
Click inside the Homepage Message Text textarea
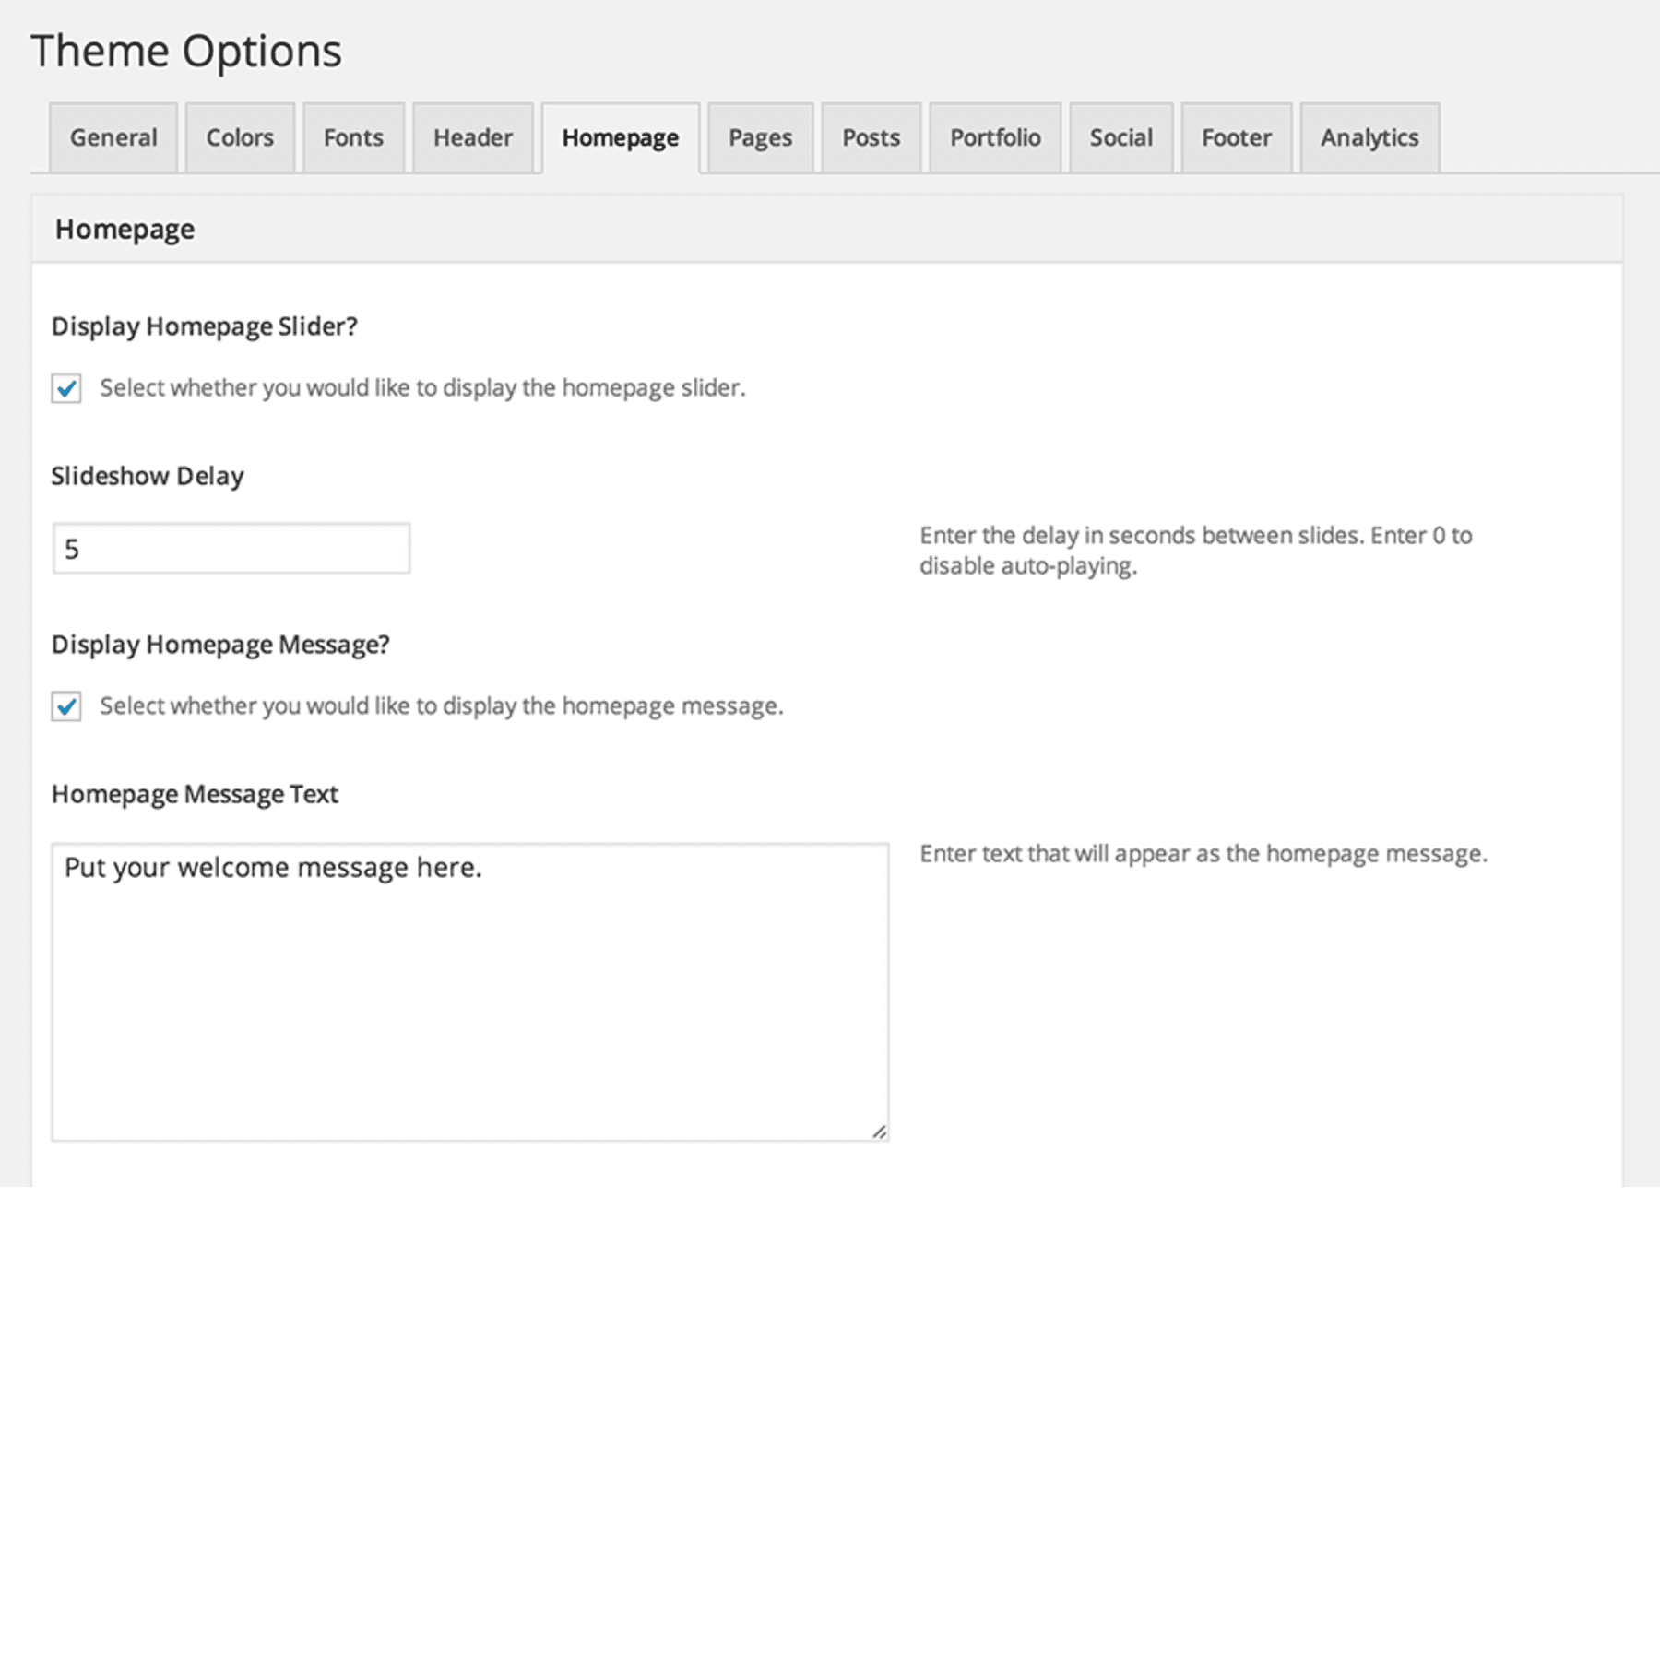pos(470,992)
